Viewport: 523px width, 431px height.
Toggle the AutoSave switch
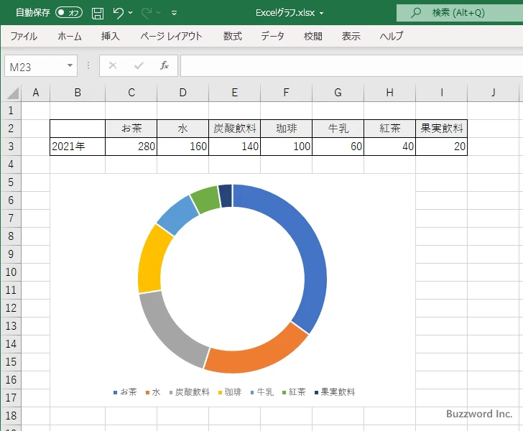tap(69, 13)
